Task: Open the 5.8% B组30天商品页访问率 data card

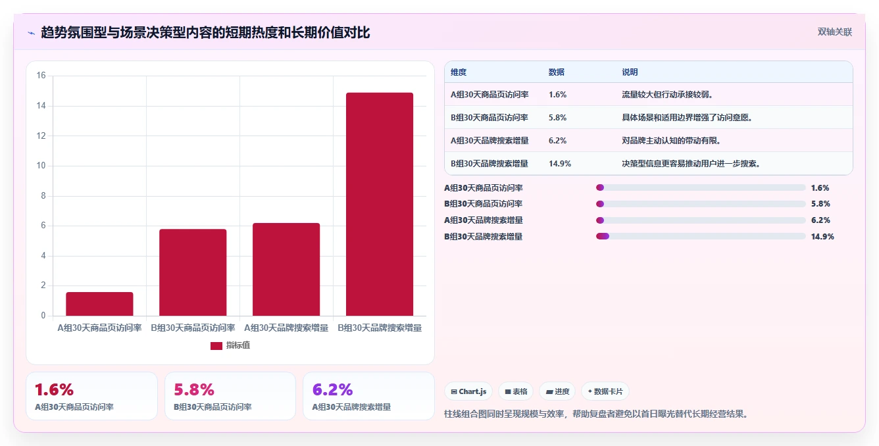Action: click(230, 396)
